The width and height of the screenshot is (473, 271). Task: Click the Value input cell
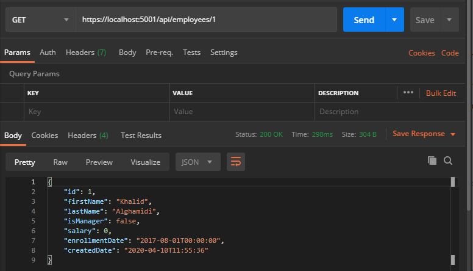pyautogui.click(x=242, y=112)
